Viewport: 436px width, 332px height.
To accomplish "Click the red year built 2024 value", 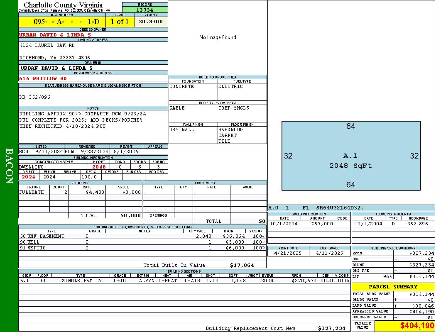I will (x=29, y=177).
